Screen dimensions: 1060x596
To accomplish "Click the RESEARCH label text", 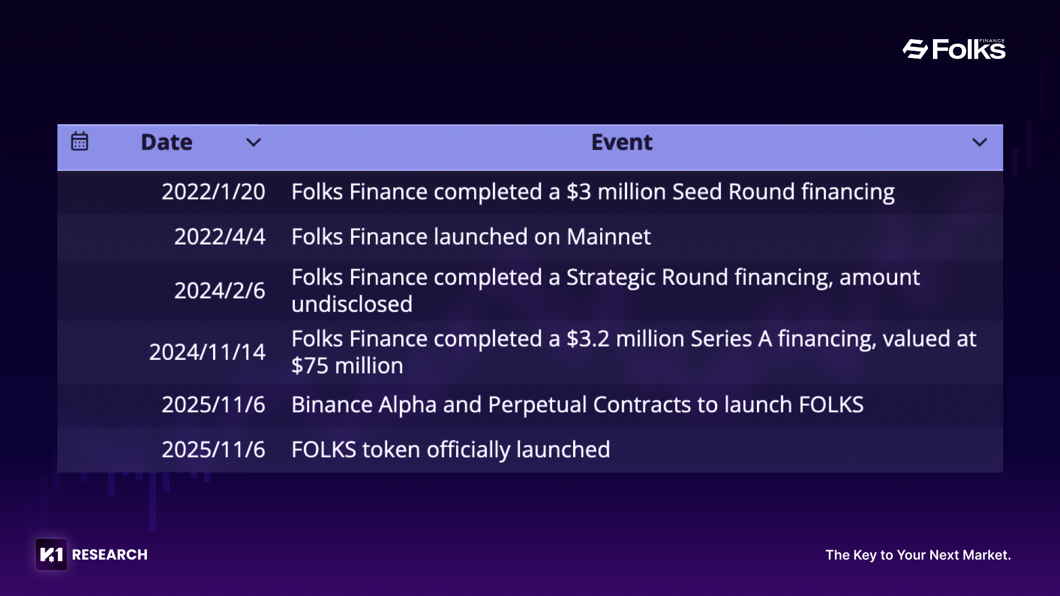I will pos(110,555).
